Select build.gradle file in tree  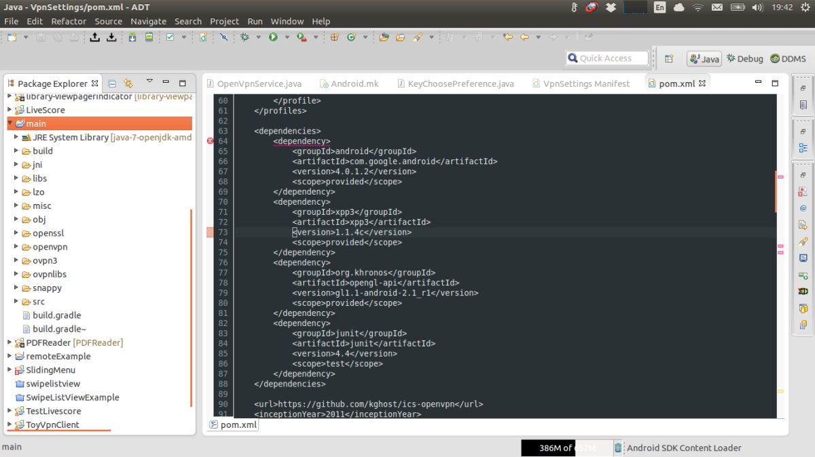click(x=56, y=315)
